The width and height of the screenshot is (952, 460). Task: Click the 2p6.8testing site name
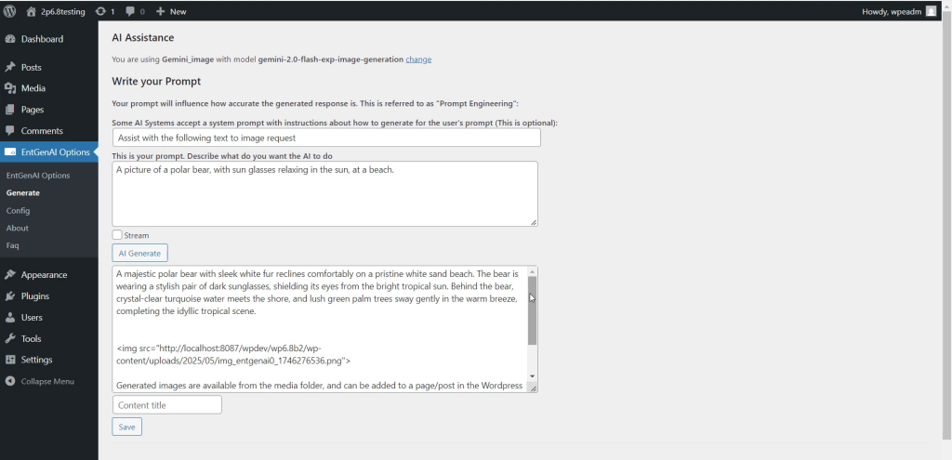click(x=63, y=11)
